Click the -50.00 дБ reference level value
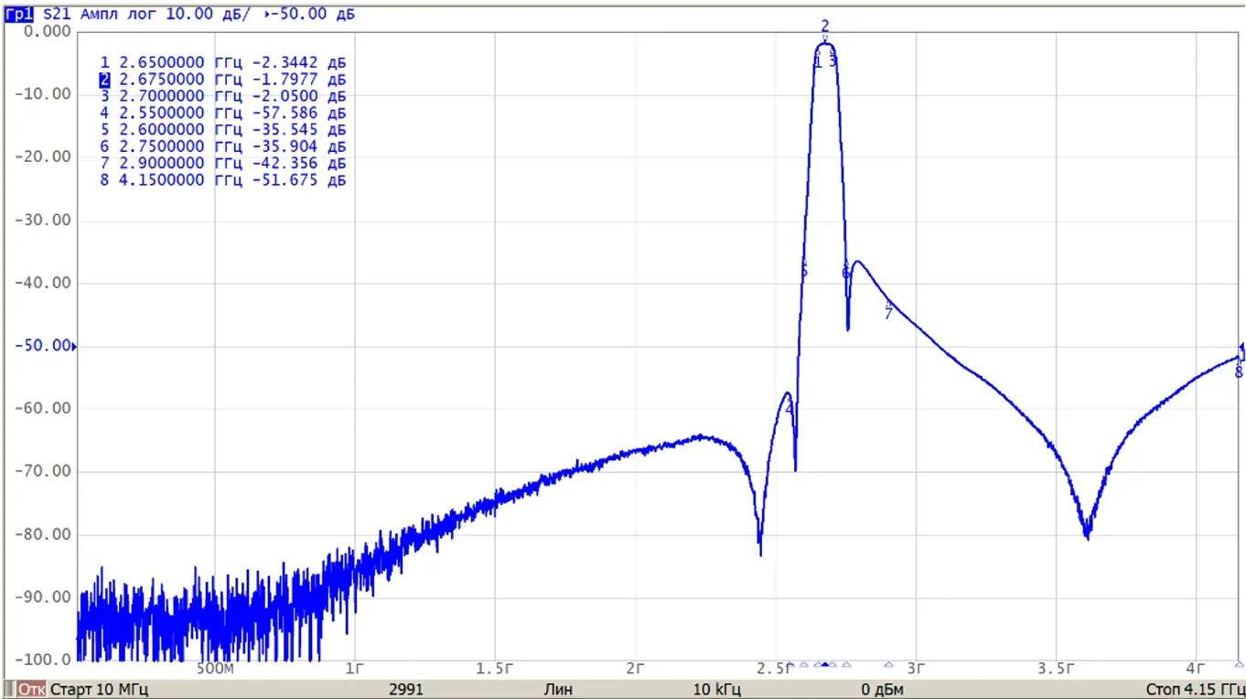1246x699 pixels. coord(314,14)
